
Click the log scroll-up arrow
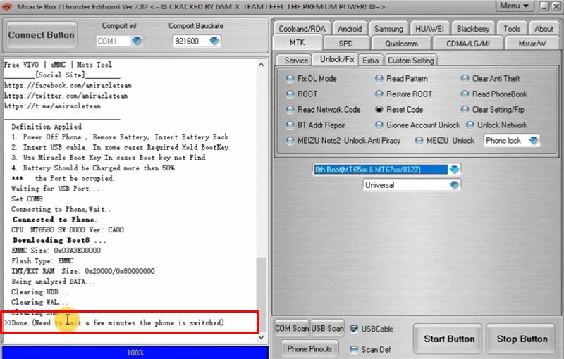[x=261, y=65]
